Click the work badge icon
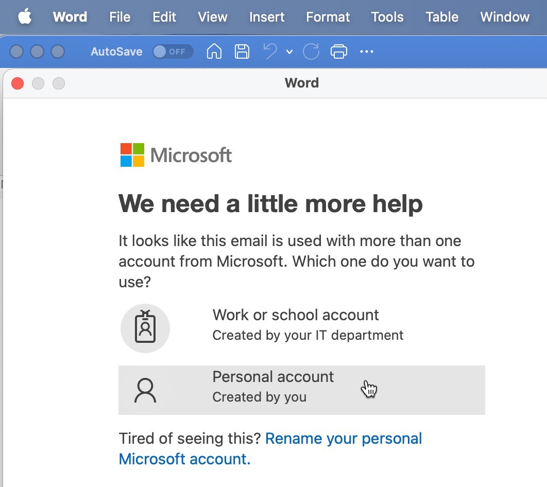This screenshot has height=487, width=547. [145, 328]
